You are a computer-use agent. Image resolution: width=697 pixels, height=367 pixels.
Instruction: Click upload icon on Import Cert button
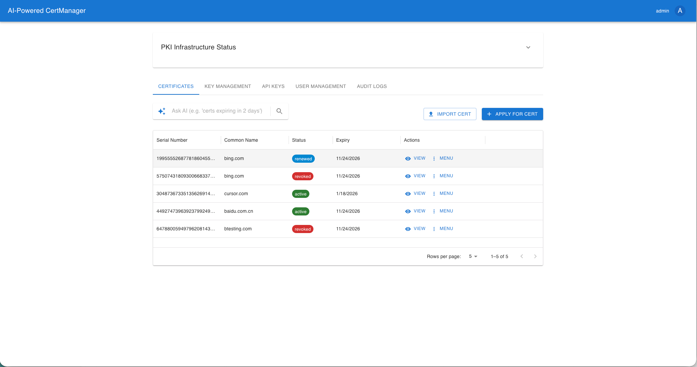point(431,114)
